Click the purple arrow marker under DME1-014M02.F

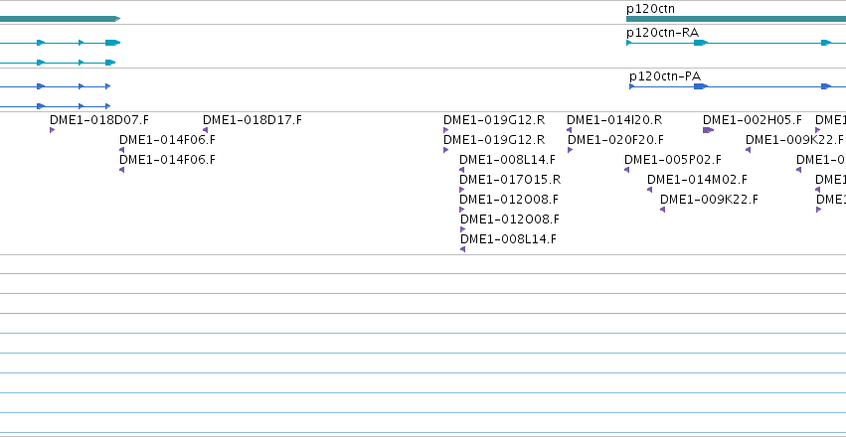click(649, 190)
